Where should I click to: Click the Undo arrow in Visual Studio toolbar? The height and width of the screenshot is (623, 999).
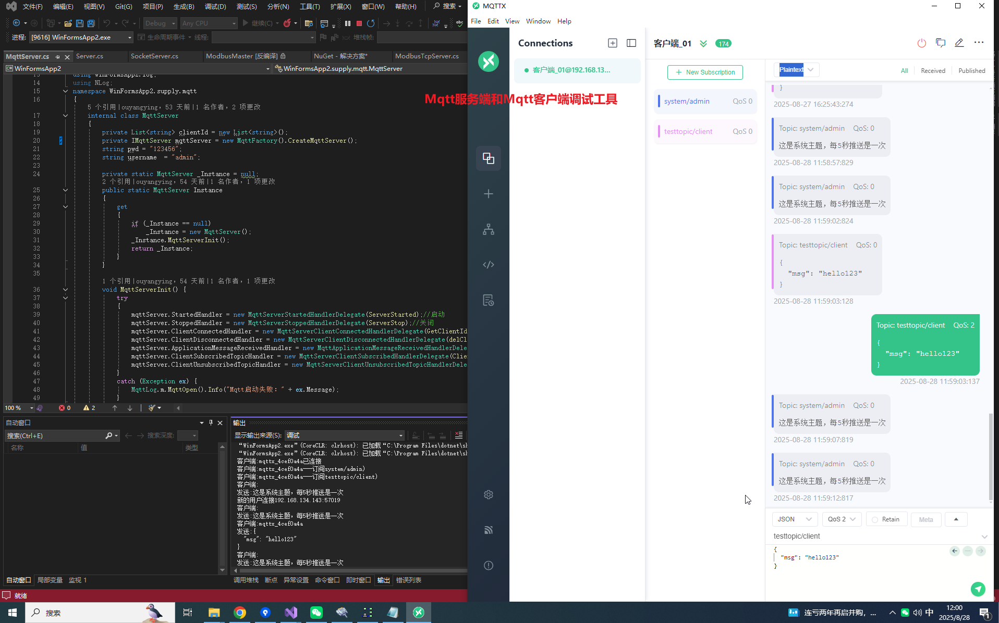tap(107, 23)
